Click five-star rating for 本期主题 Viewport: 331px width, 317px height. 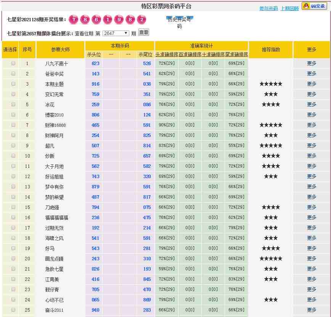click(x=271, y=84)
